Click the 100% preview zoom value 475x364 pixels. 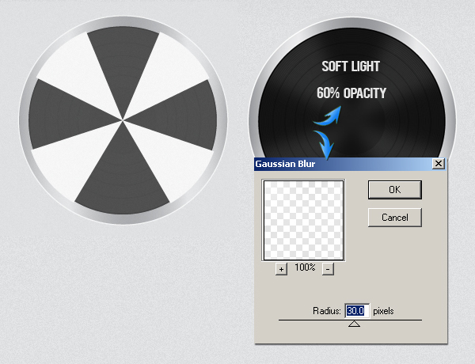point(305,267)
